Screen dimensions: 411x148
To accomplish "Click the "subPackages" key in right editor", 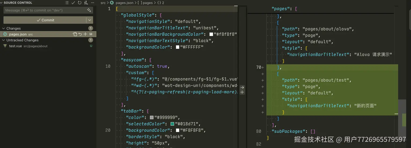I will 288,131.
